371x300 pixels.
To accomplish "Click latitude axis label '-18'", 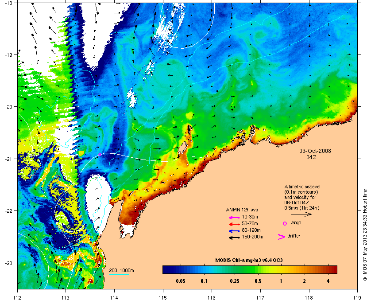I will [8, 3].
